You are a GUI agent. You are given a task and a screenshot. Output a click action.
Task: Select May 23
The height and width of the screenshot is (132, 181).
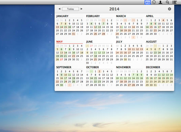click(x=74, y=56)
